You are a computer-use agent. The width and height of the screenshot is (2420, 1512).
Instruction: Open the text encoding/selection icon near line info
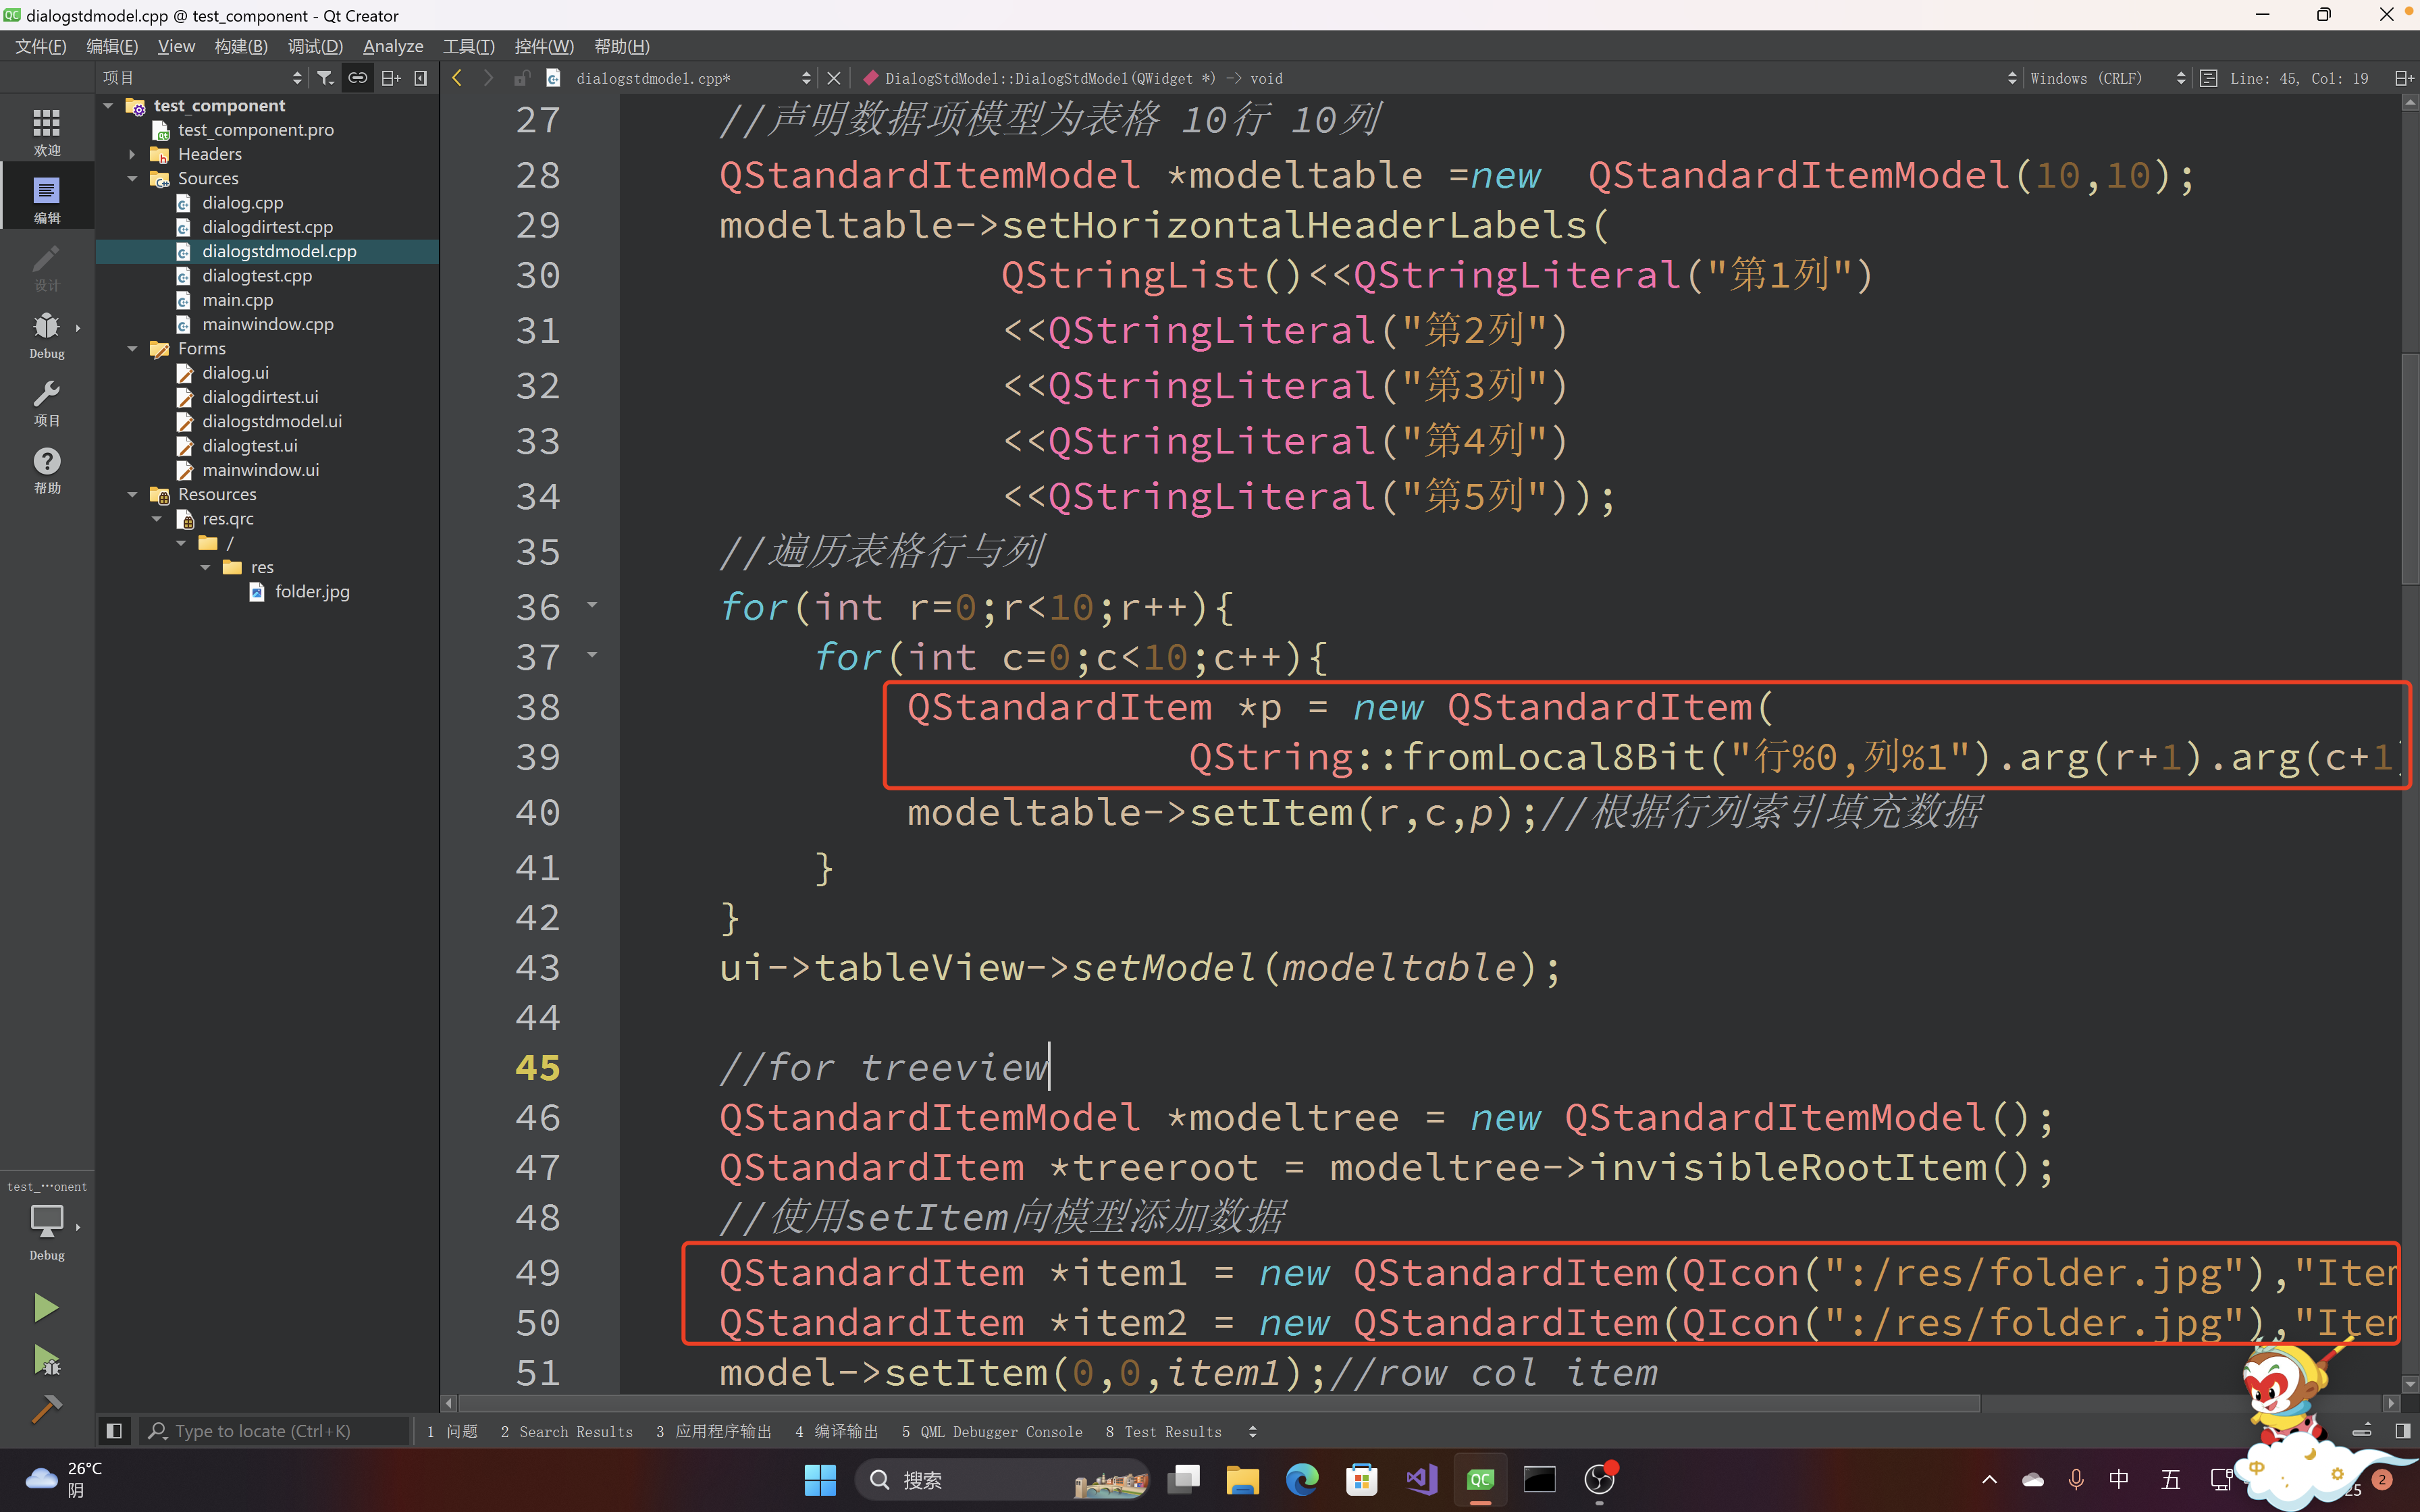2209,78
